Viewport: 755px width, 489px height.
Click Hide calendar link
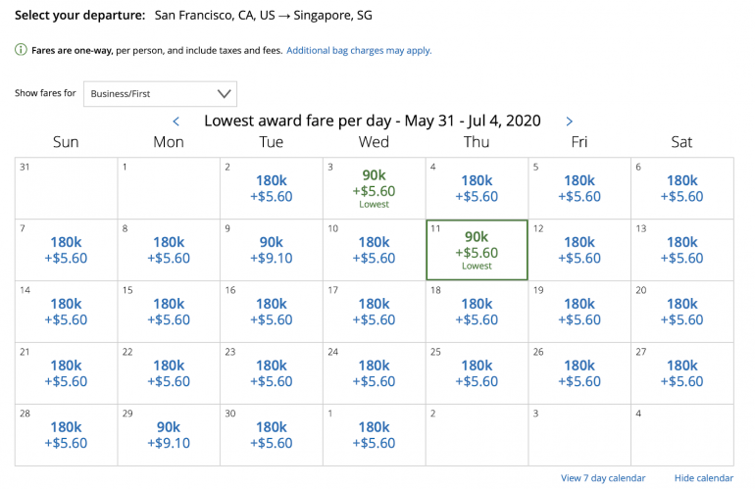[x=703, y=478]
